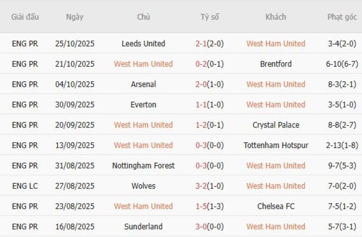Click Everton team name
Viewport: 362px width, 237px height.
click(x=143, y=105)
